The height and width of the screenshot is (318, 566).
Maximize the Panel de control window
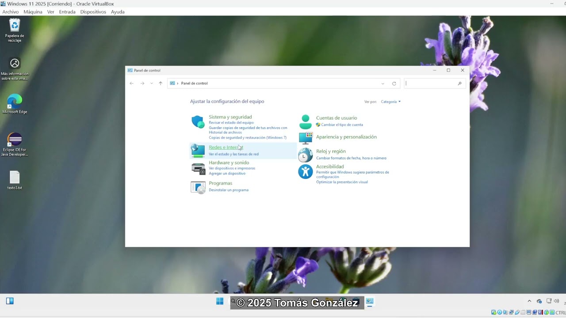click(x=448, y=70)
